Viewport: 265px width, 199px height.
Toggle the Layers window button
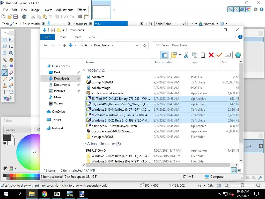pyautogui.click(x=242, y=9)
